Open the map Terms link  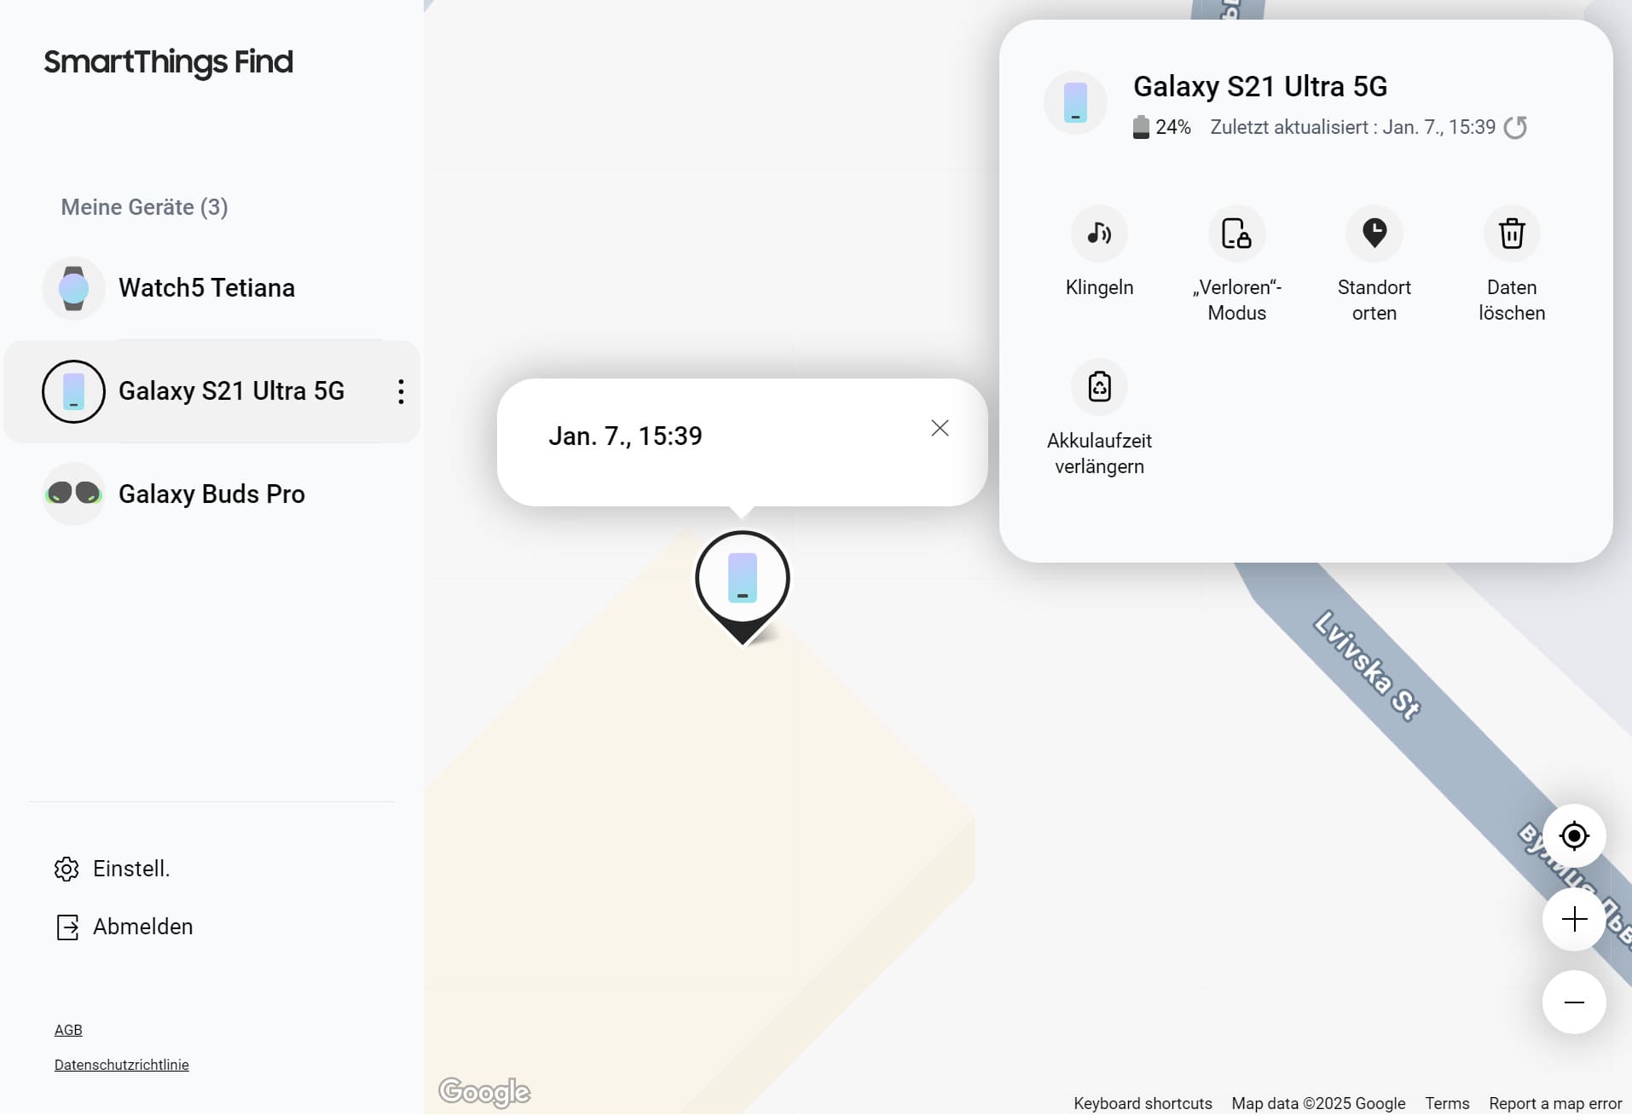pos(1447,1103)
